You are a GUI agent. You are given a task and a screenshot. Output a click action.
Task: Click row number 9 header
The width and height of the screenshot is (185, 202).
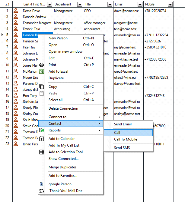point(7,59)
